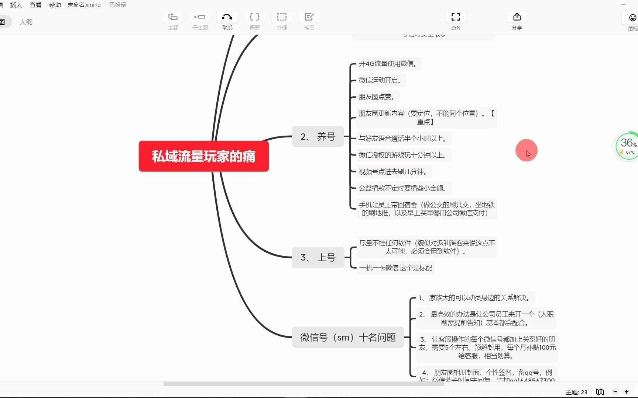Select the Relationship (联系) tool

[x=227, y=17]
